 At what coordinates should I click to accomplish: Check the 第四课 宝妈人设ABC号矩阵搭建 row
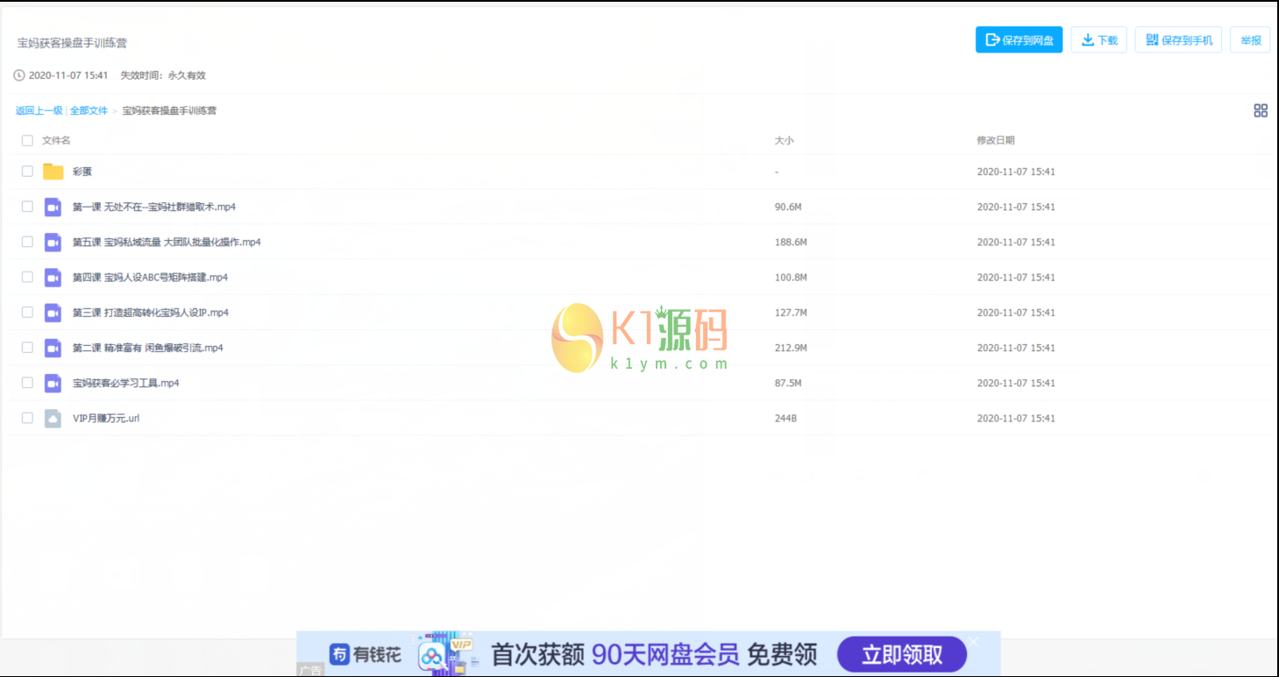[x=27, y=277]
